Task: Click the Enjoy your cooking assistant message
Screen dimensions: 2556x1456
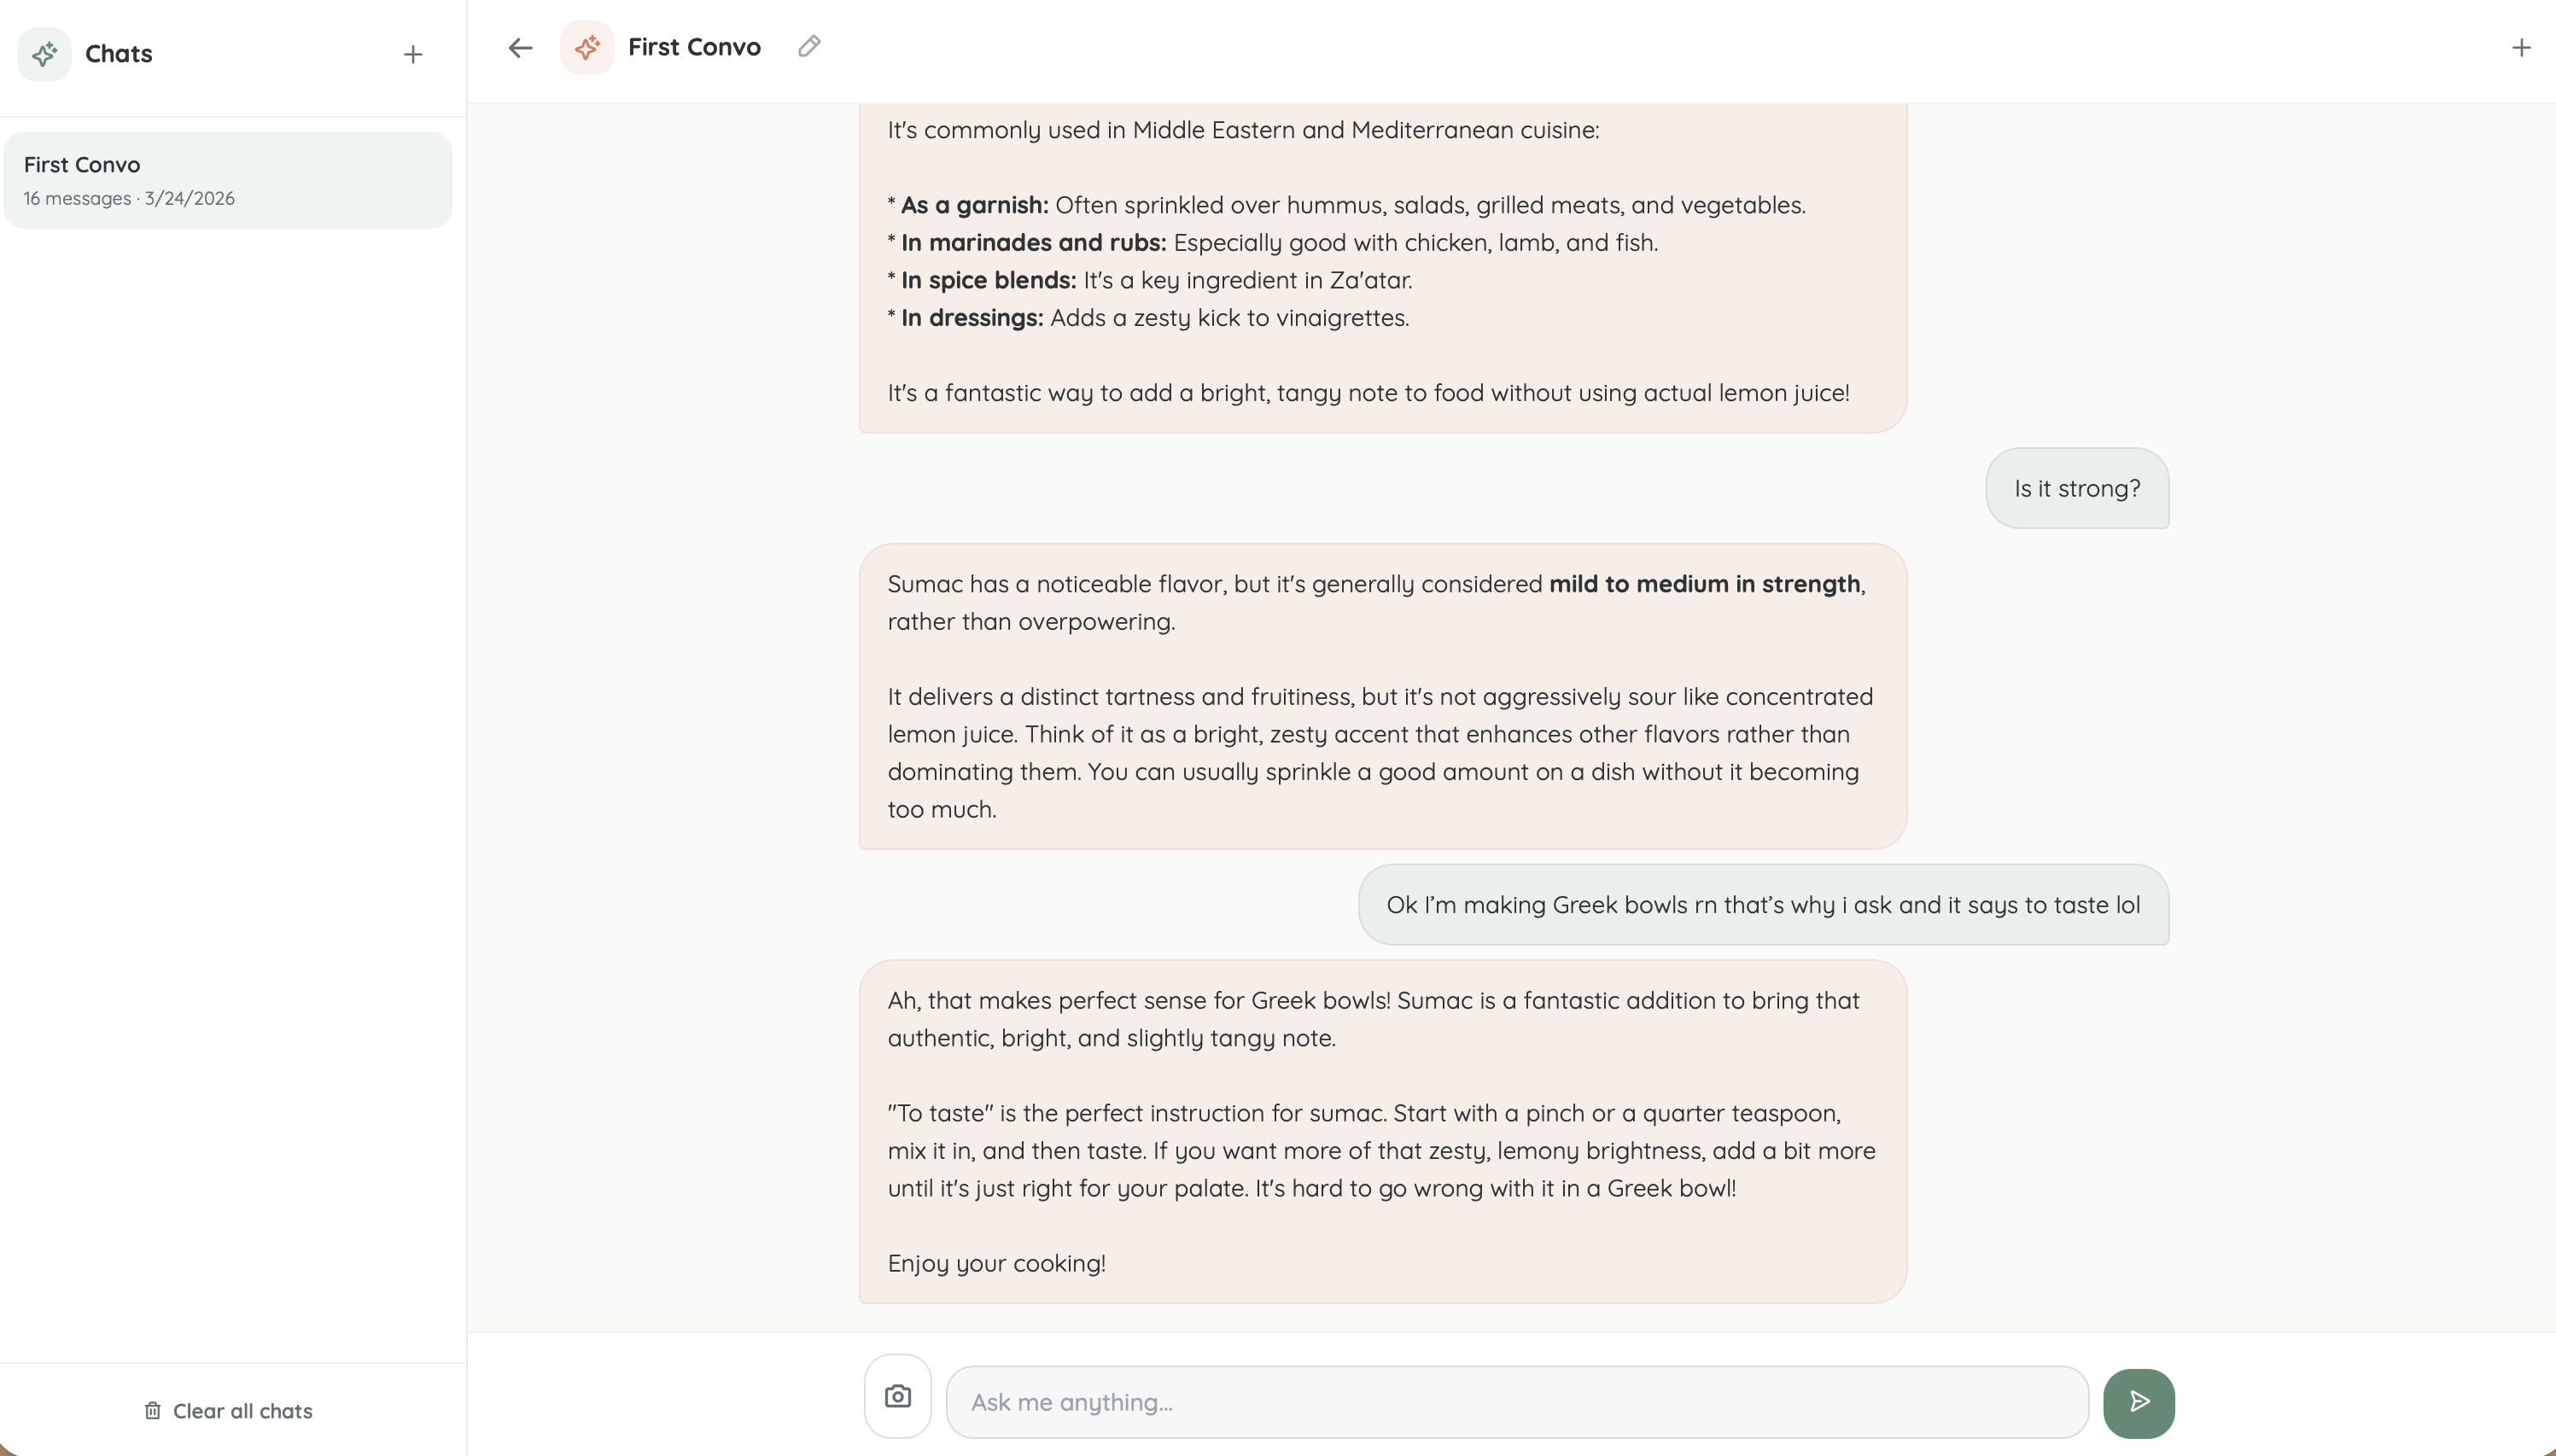Action: 1380,1130
